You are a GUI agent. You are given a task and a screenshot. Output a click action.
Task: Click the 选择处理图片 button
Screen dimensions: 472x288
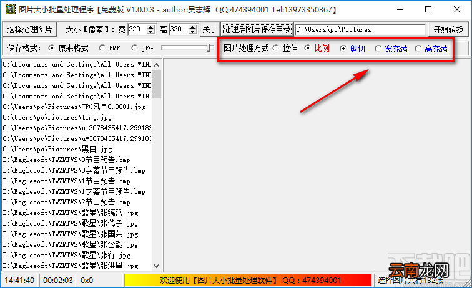tap(29, 29)
